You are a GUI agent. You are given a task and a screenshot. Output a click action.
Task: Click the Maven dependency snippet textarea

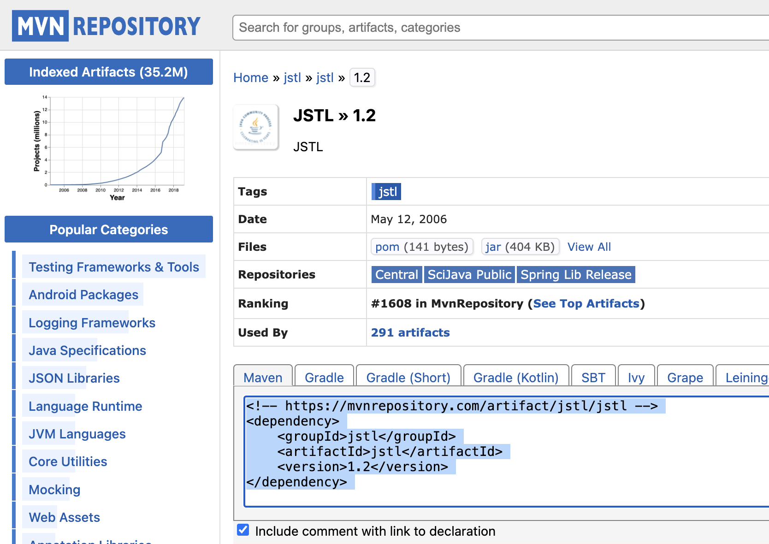click(506, 451)
